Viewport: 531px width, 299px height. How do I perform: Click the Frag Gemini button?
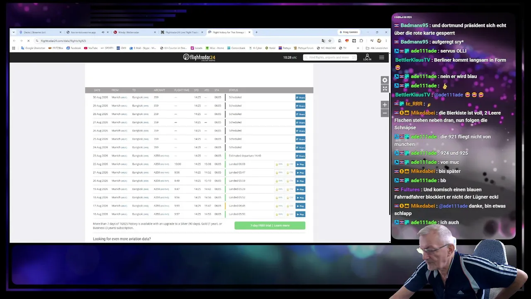[x=348, y=32]
